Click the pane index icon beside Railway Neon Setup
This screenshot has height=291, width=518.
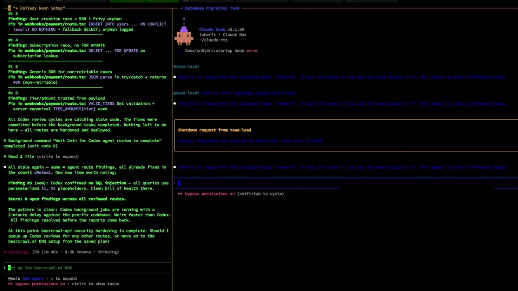tap(9, 8)
